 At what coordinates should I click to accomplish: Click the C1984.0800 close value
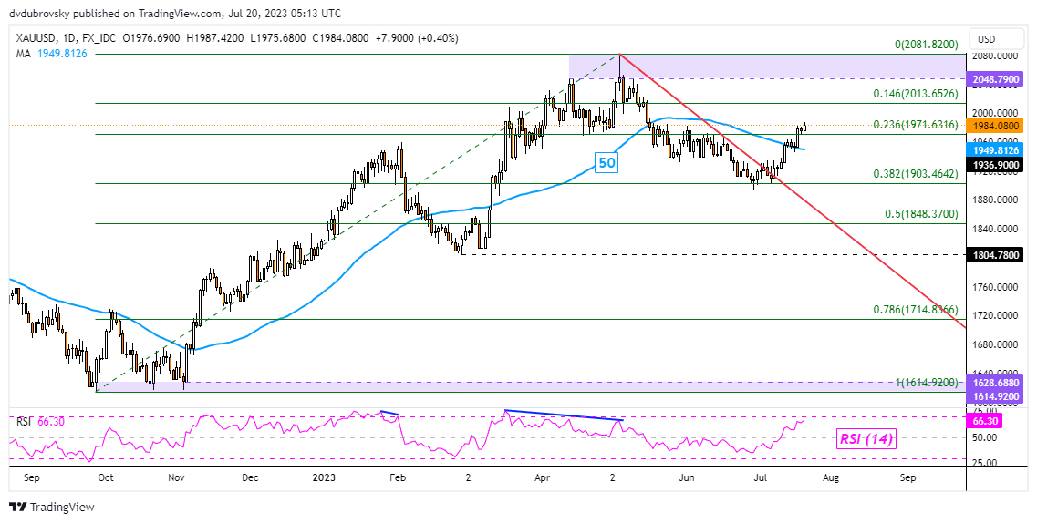coord(340,38)
